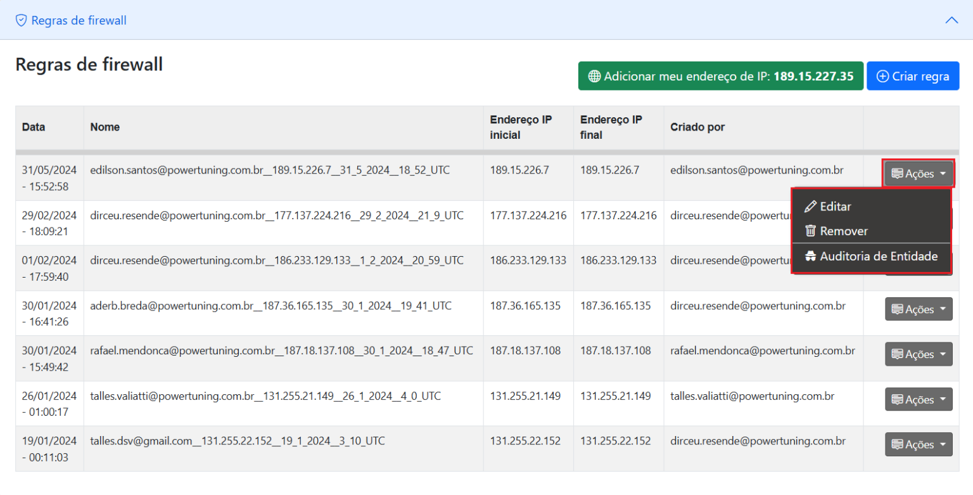Click the Endereço IP inicial column header
973x495 pixels.
[521, 127]
